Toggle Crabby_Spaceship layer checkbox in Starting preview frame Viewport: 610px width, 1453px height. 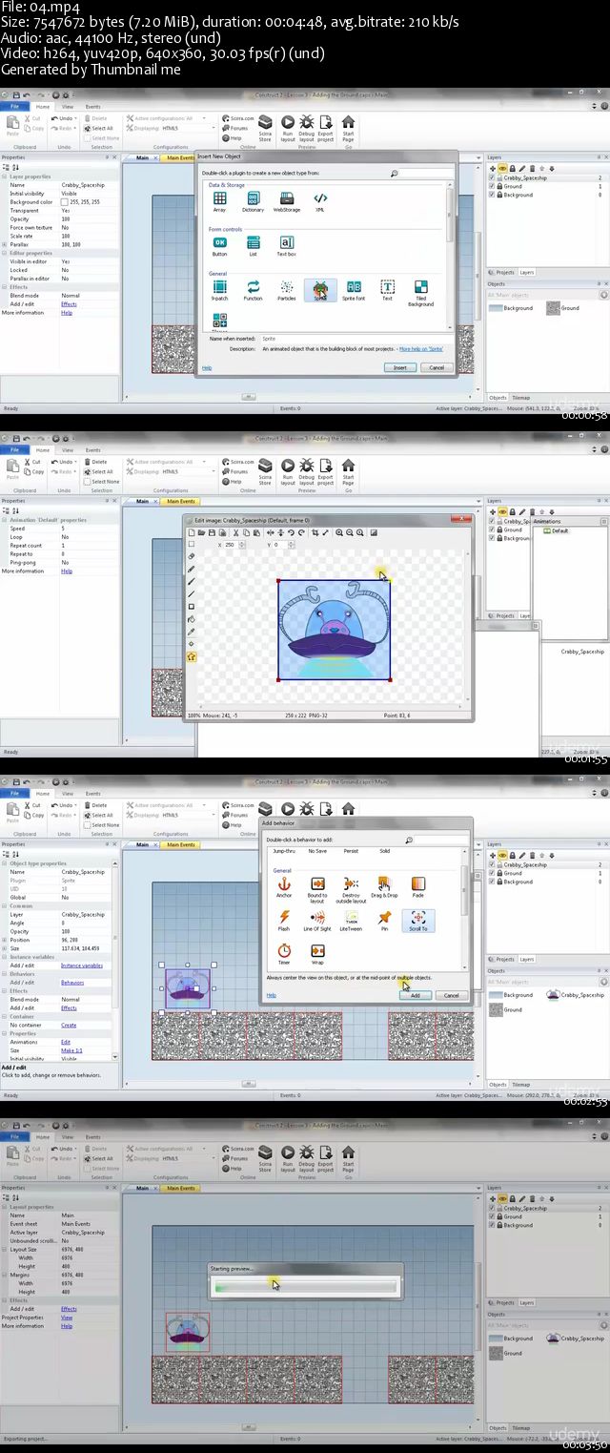[492, 1208]
